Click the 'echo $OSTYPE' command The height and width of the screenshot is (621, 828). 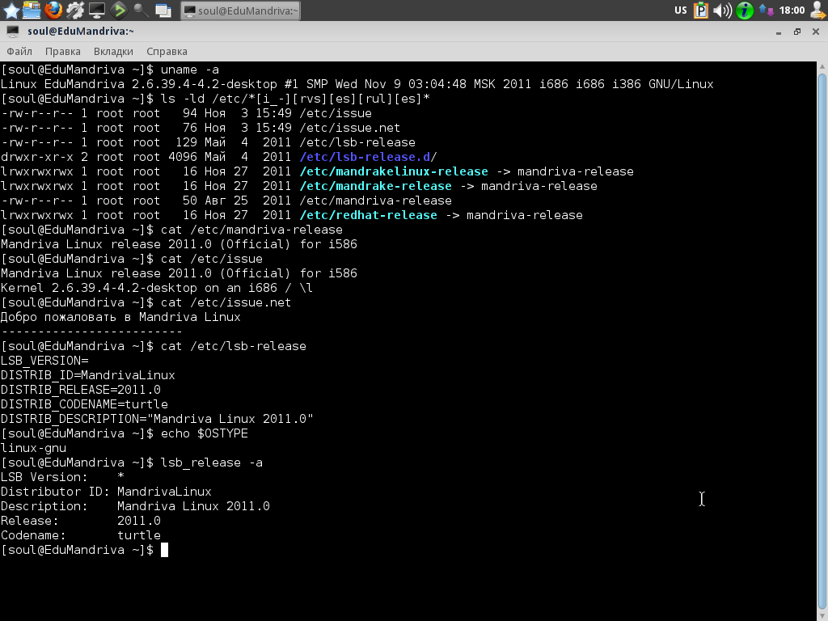pyautogui.click(x=204, y=433)
